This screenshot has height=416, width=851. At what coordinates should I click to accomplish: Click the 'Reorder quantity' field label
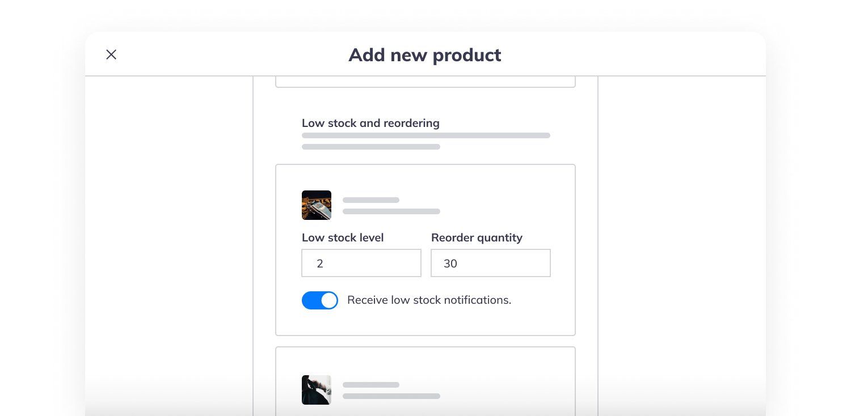click(x=477, y=237)
